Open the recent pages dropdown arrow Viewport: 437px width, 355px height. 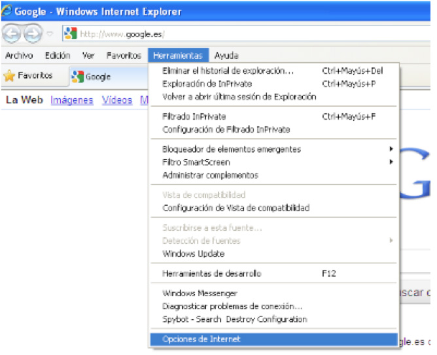[x=50, y=34]
